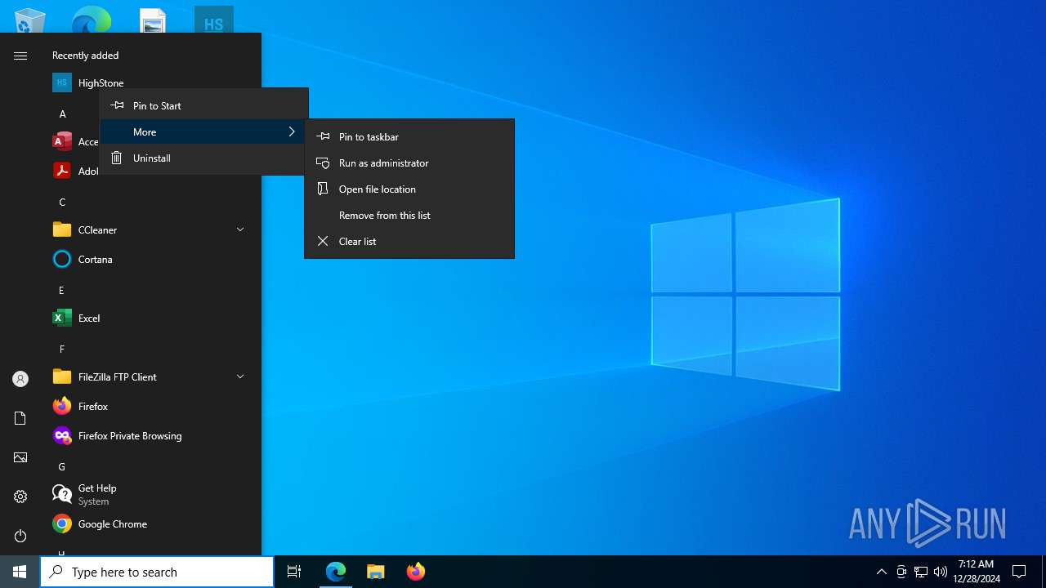Select Pin to Start in context menu

tap(203, 105)
